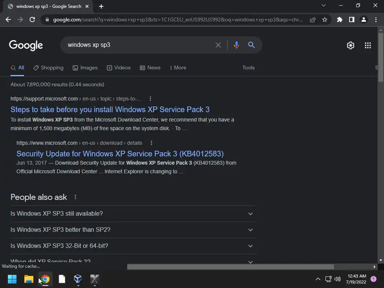Go back to the previous page
This screenshot has width=384, height=288.
point(8,19)
